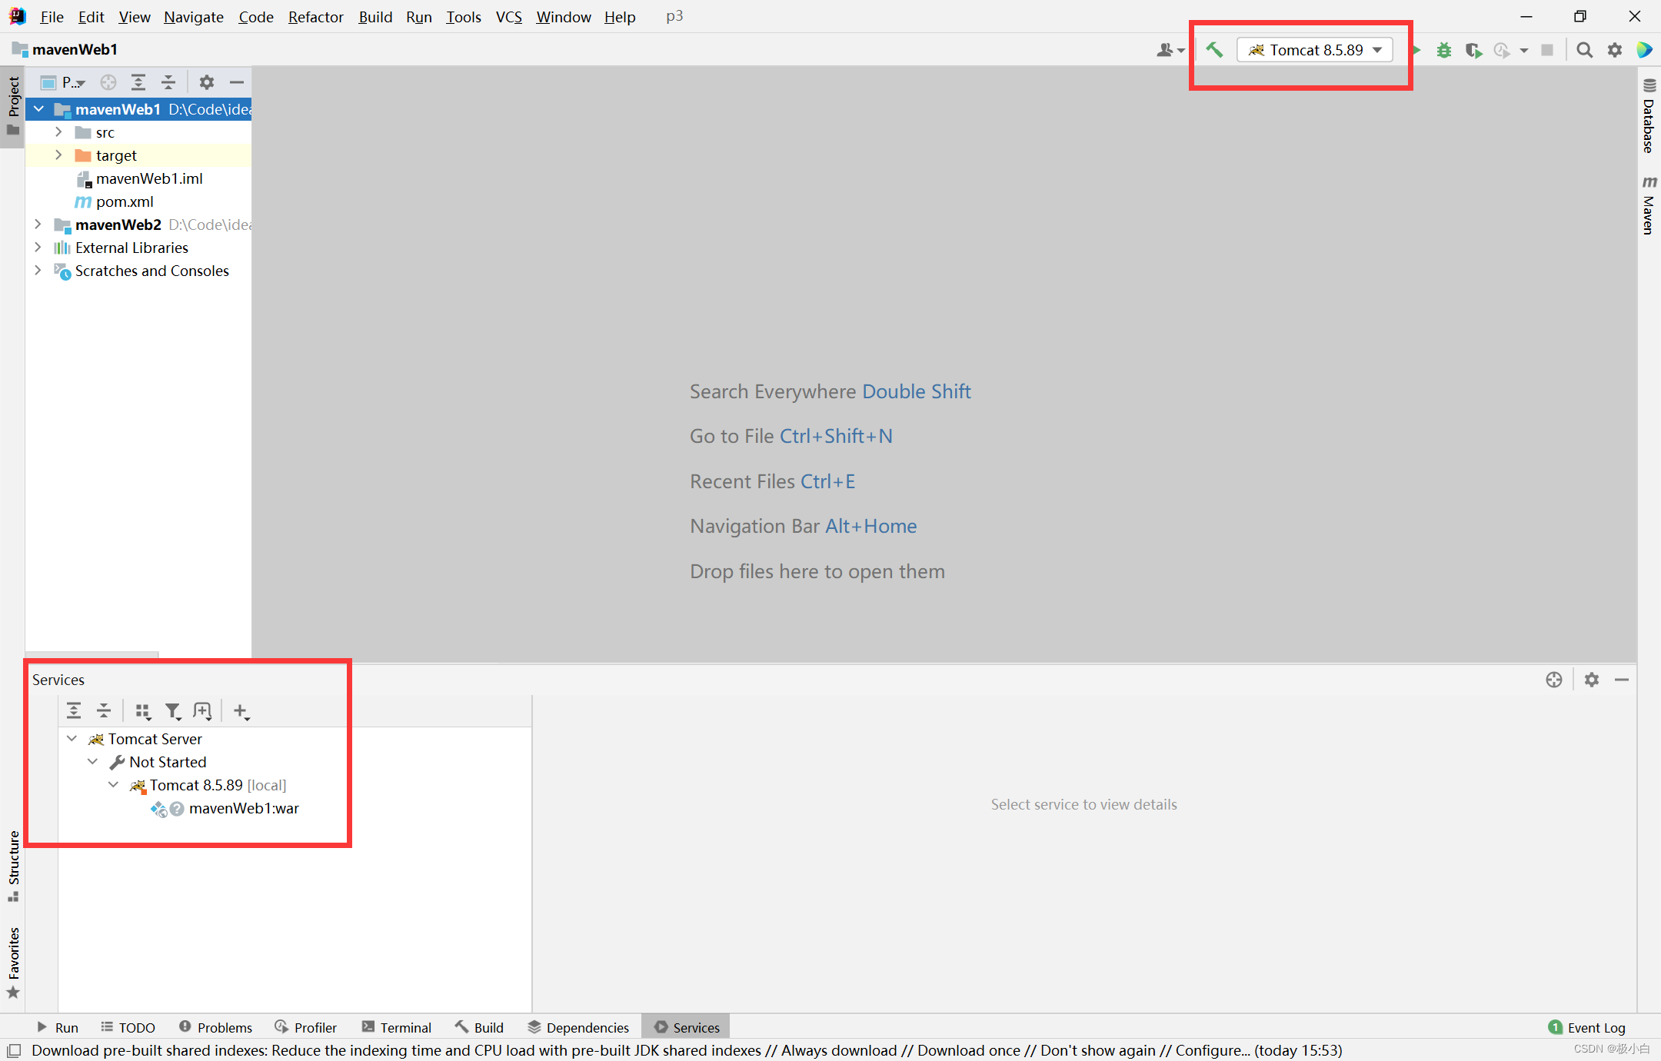Expand the target folder

coord(58,155)
